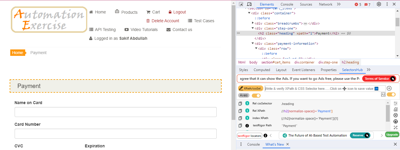Click the testRigor locators button
Image resolution: width=400 pixels, height=150 pixels.
tap(249, 136)
